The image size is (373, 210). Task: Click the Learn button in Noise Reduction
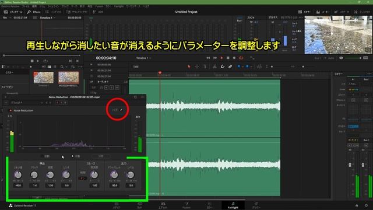pyautogui.click(x=101, y=156)
